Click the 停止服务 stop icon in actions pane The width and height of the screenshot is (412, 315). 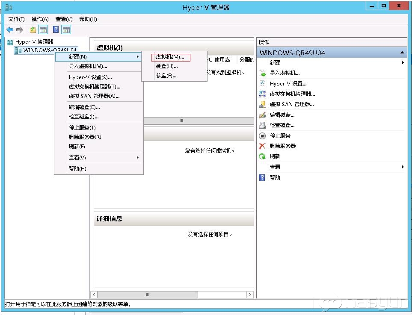tap(262, 136)
